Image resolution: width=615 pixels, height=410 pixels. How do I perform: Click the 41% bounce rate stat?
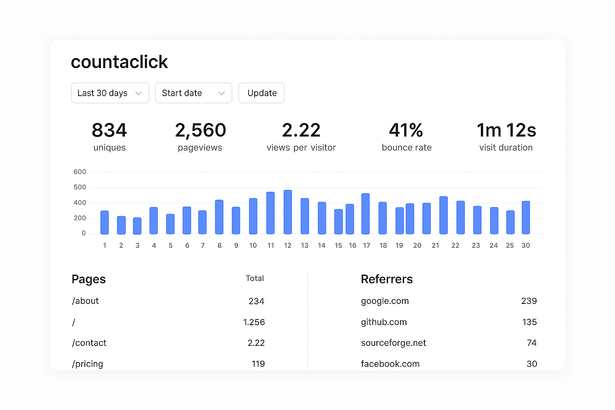pyautogui.click(x=406, y=137)
